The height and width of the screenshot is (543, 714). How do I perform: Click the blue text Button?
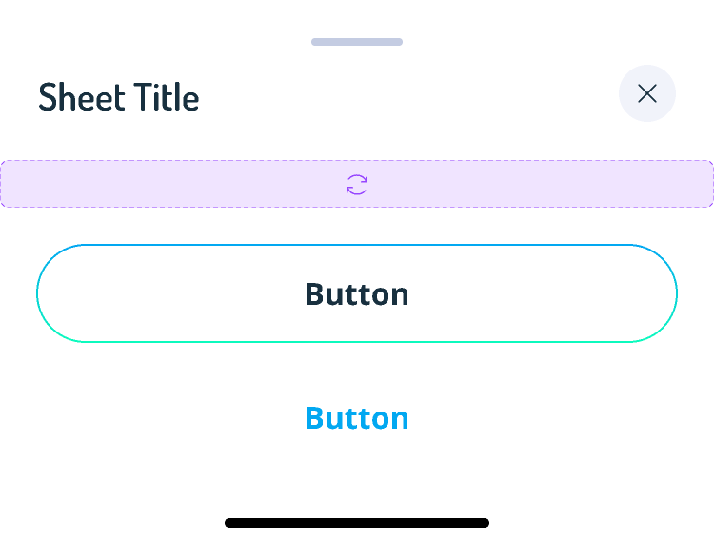click(357, 418)
